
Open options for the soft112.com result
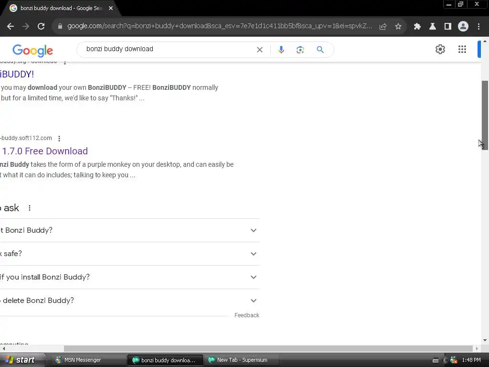(59, 138)
